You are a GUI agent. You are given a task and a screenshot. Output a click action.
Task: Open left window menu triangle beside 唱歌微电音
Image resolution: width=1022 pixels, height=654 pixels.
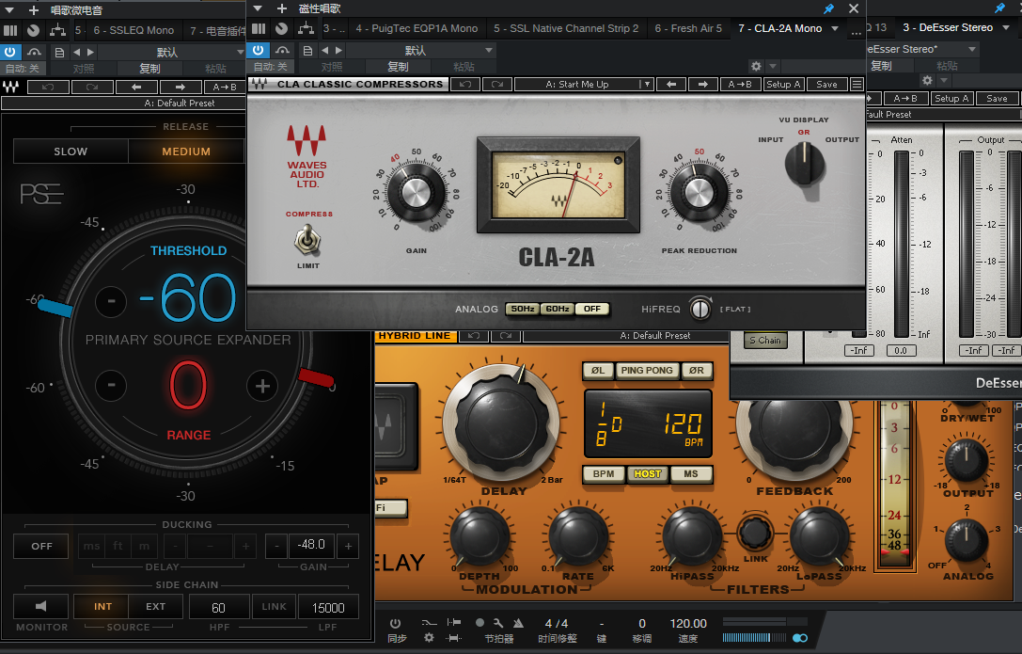coord(9,9)
